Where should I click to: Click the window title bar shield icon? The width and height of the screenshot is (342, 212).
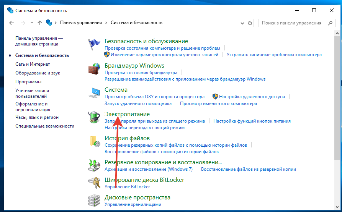(10, 10)
